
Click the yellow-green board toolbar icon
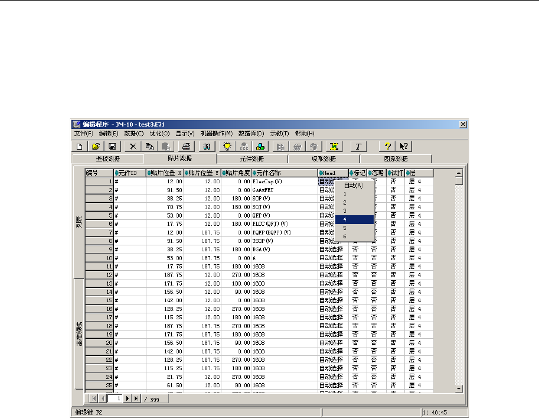coord(334,147)
